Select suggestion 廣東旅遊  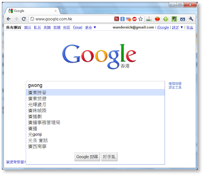pos(95,99)
